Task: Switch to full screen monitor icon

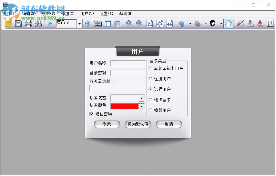Action: point(118,24)
